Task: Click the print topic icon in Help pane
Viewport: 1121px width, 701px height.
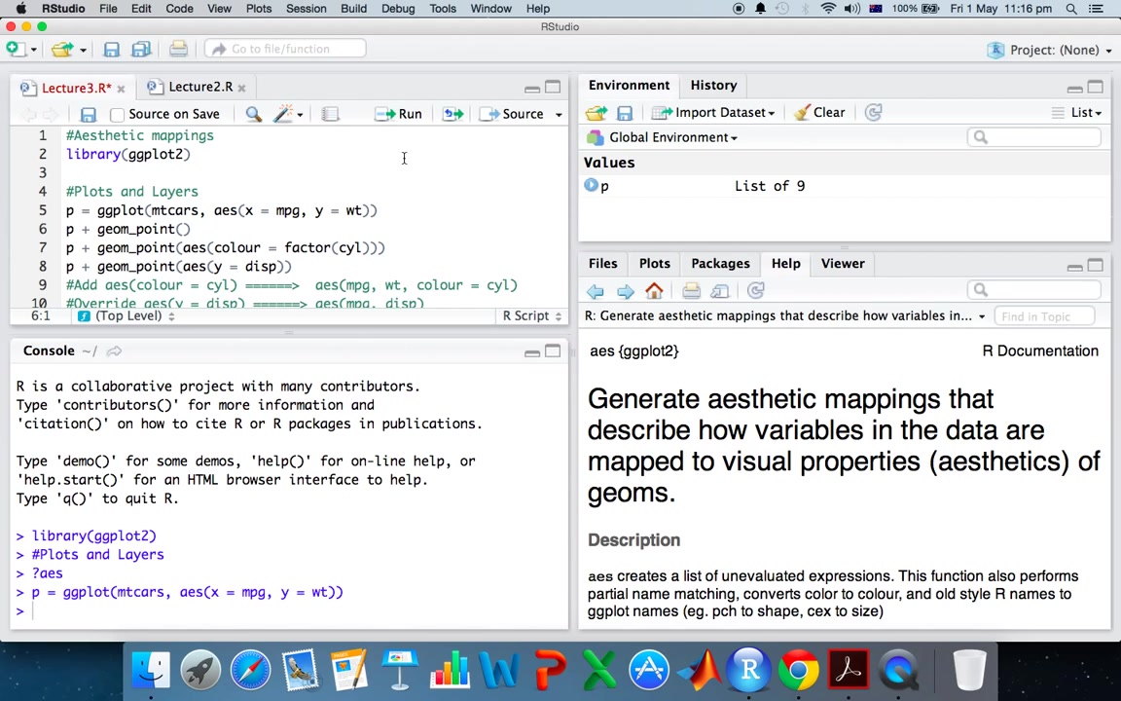Action: point(691,290)
